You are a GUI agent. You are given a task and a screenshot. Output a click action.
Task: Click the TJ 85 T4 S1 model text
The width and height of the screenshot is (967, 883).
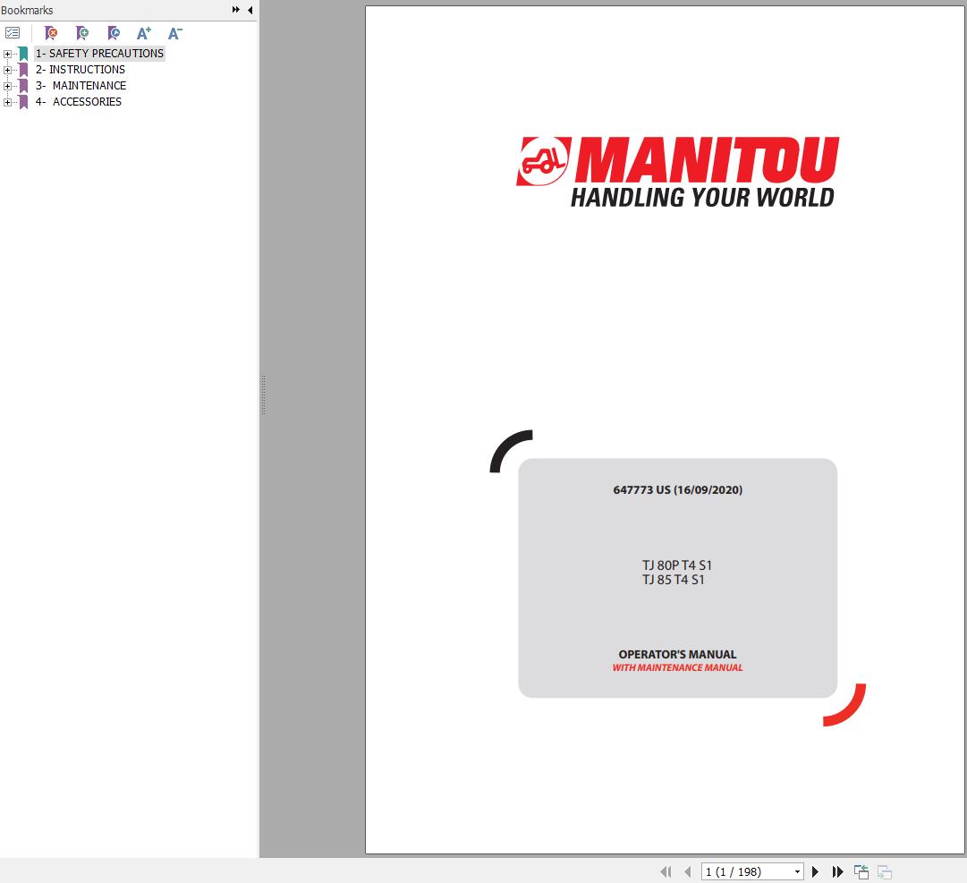pyautogui.click(x=673, y=580)
